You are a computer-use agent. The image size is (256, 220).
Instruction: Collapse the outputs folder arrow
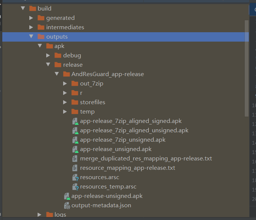(x=32, y=37)
